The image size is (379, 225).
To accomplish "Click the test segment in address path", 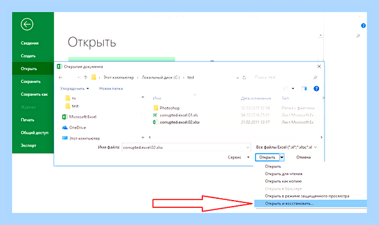I will pos(191,77).
